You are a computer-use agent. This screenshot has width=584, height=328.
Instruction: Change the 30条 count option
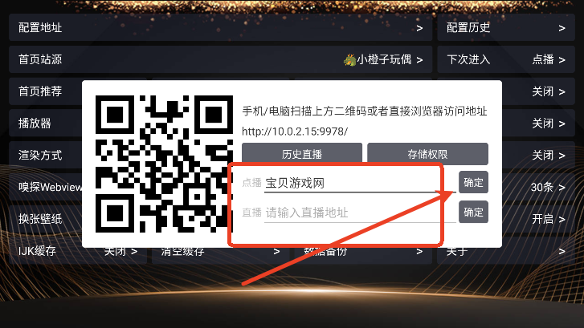(x=548, y=187)
